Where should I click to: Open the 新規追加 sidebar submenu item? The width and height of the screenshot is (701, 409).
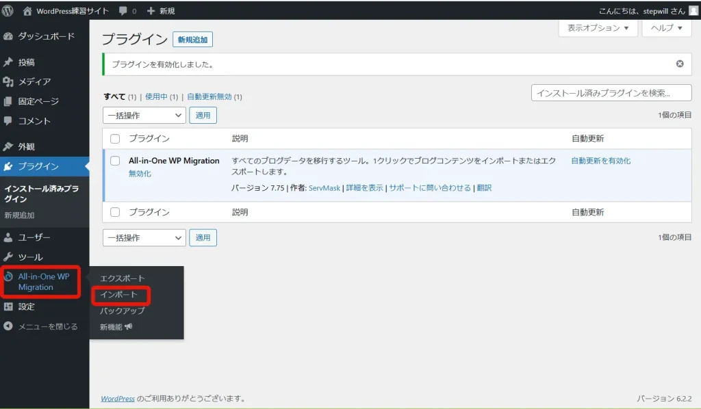pyautogui.click(x=19, y=215)
